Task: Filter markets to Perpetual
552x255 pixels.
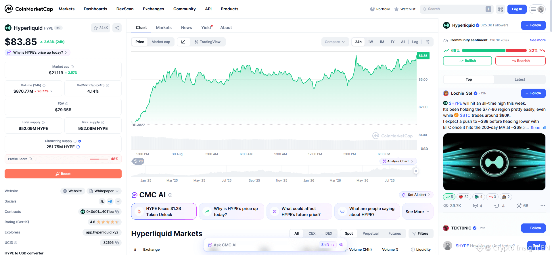Action: tap(371, 233)
